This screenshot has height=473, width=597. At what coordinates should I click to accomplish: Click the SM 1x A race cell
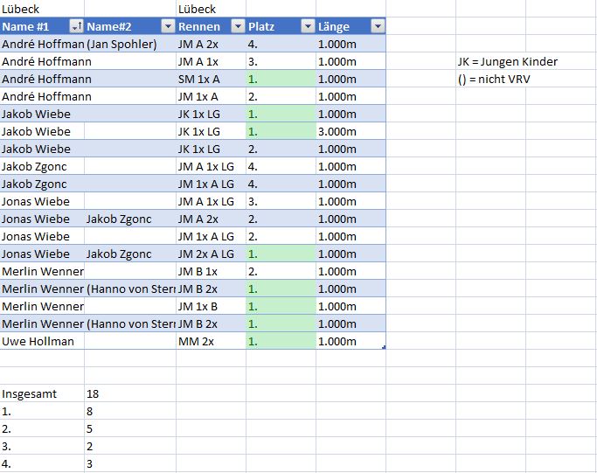pyautogui.click(x=210, y=79)
